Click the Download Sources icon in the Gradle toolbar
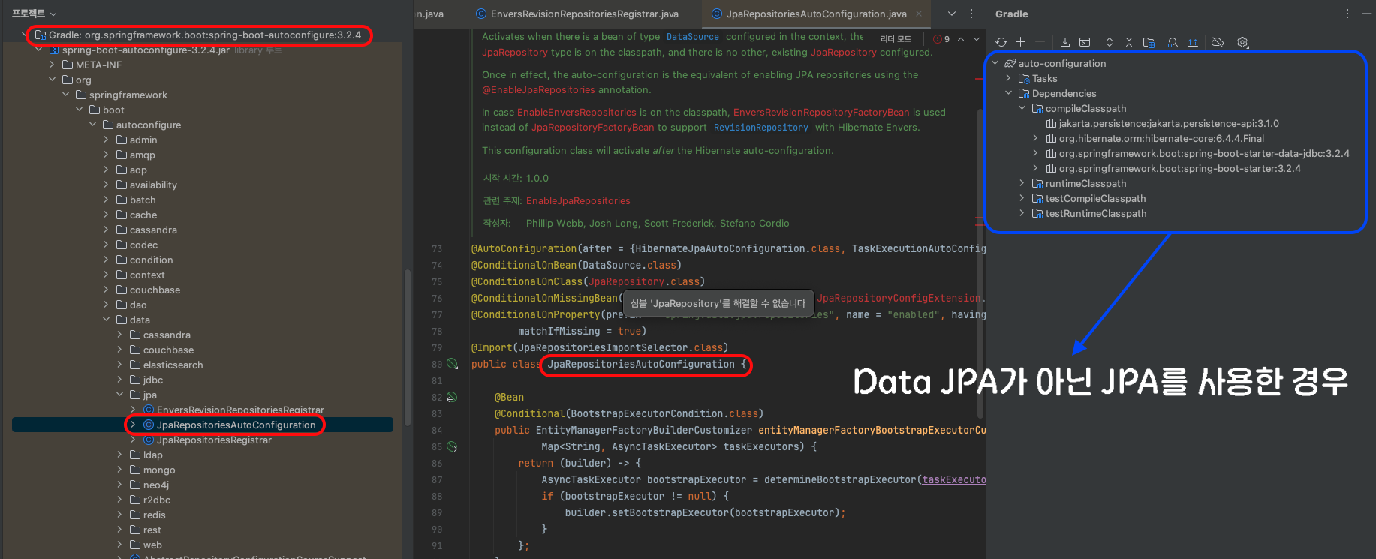This screenshot has width=1376, height=559. click(1065, 42)
